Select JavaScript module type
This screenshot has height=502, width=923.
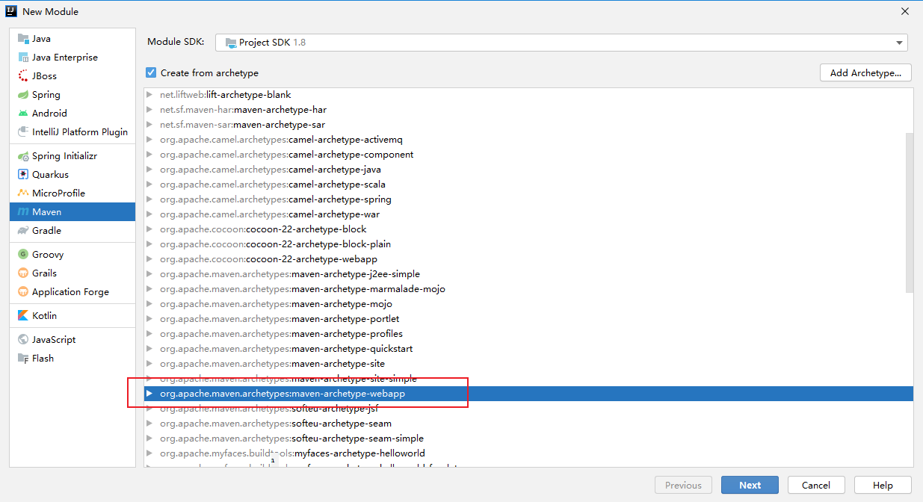[x=72, y=340]
